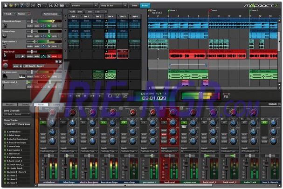Viewport: 283px width, 189px height.
Task: Rewind to the start using the transport
Action: pyautogui.click(x=70, y=96)
